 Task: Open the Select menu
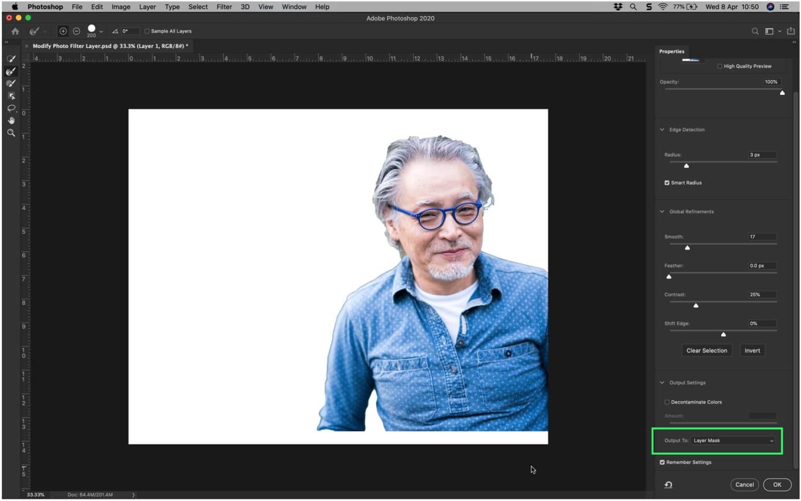[x=198, y=7]
